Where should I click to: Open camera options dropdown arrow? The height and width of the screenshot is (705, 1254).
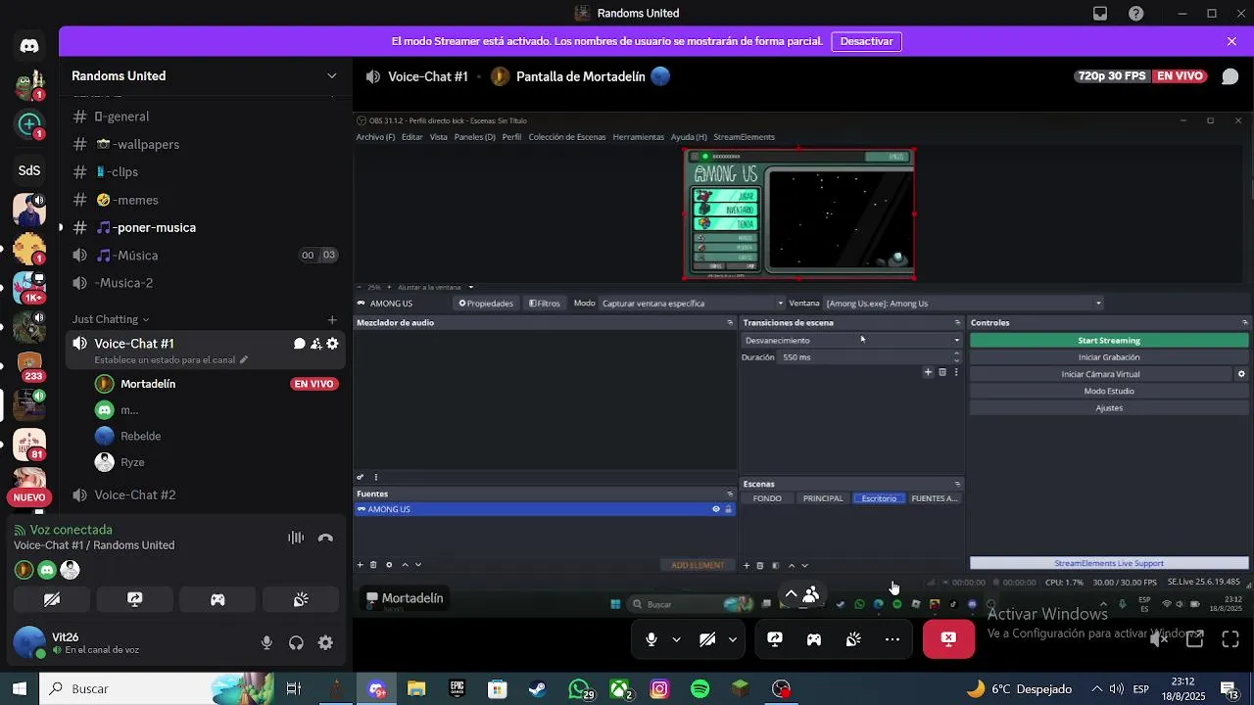(733, 639)
